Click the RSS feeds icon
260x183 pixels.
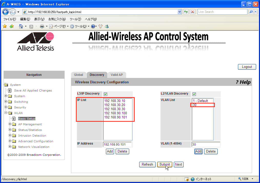pyautogui.click(x=31, y=26)
